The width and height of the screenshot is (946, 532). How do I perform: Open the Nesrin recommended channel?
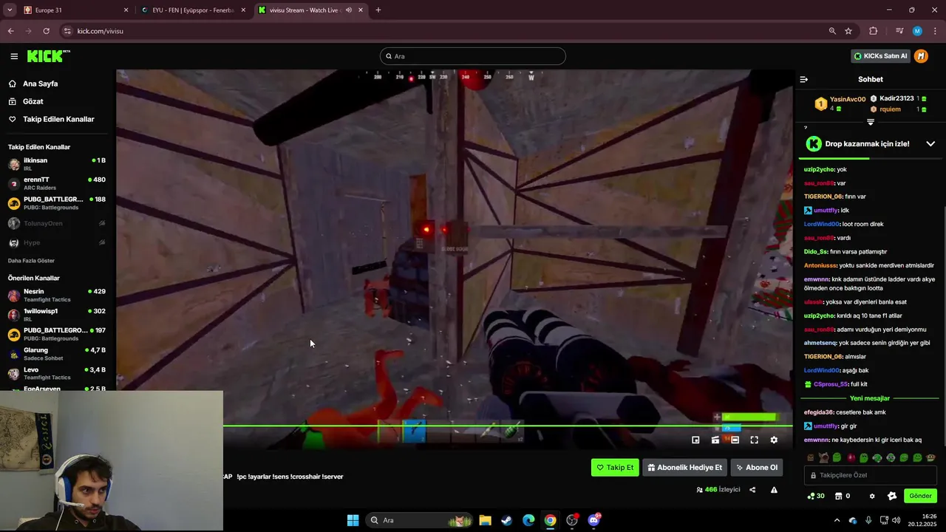coord(57,296)
